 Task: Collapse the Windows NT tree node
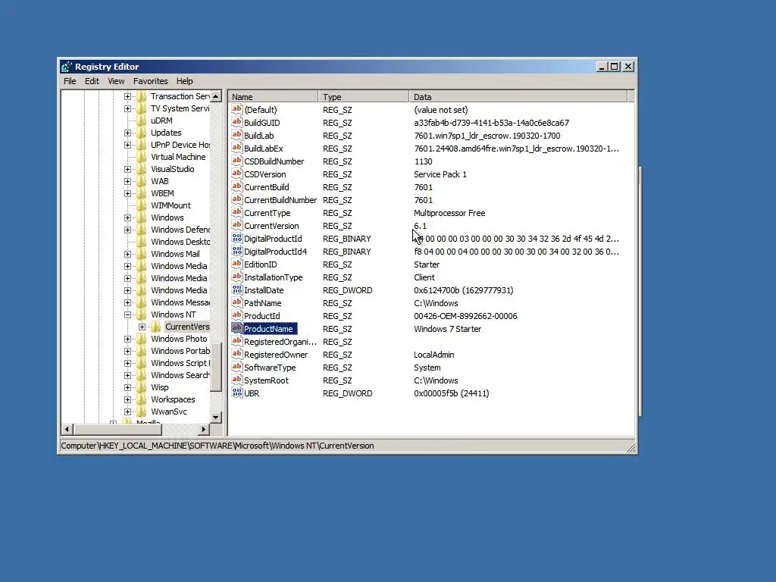tap(127, 314)
